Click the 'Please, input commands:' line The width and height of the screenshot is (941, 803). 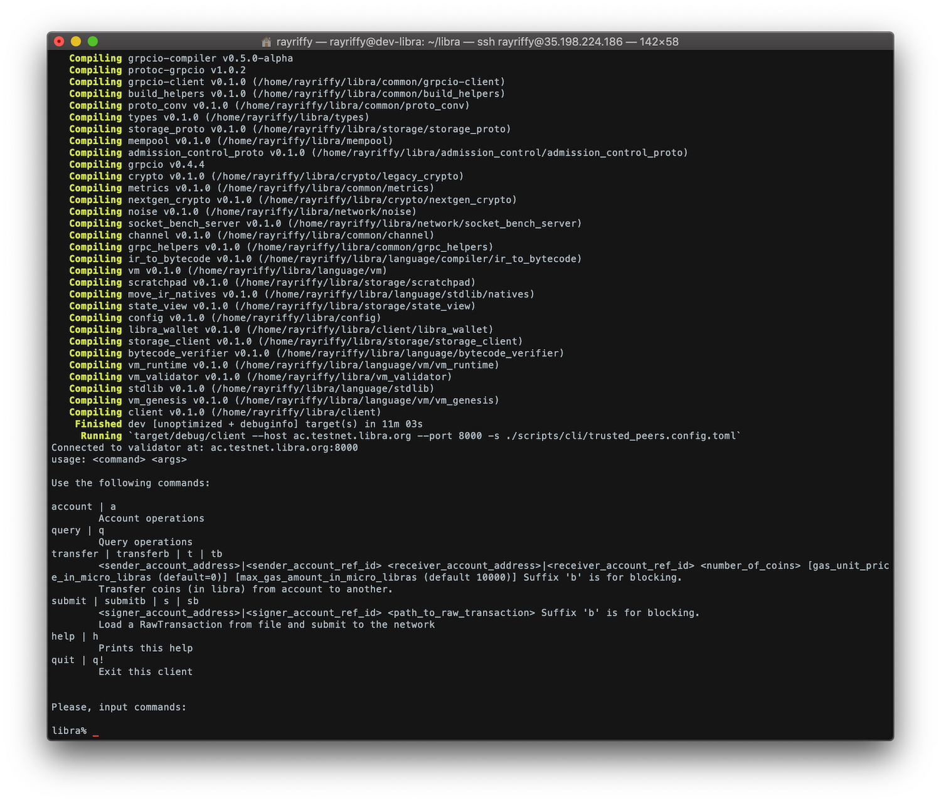(x=119, y=707)
